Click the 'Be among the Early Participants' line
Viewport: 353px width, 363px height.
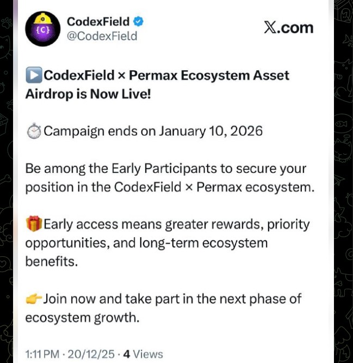click(x=165, y=168)
